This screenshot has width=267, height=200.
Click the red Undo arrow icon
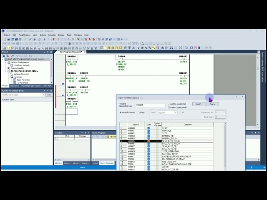(x=54, y=39)
